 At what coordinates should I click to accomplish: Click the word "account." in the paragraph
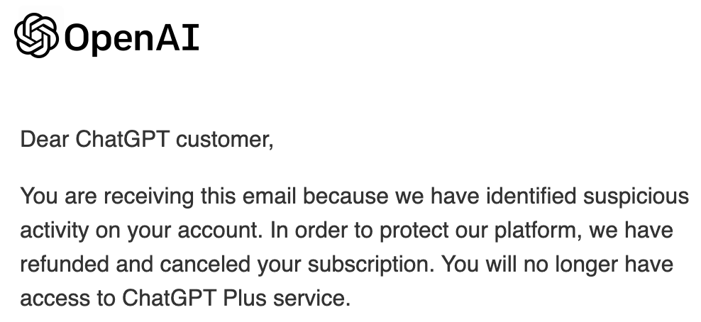tap(220, 231)
